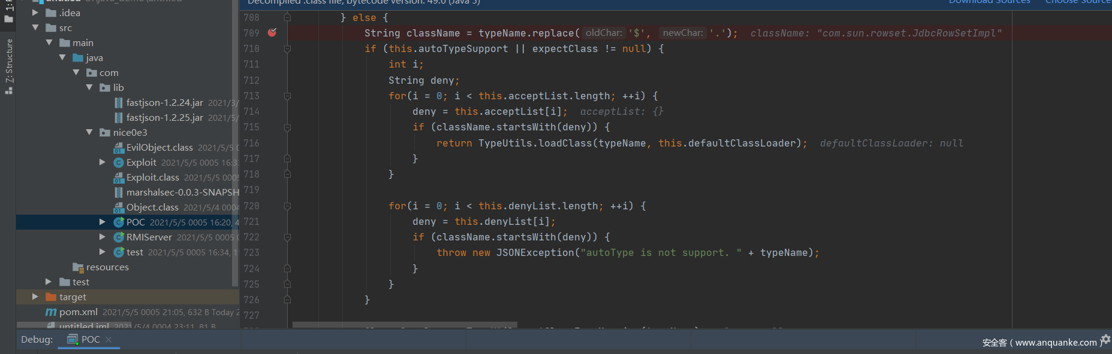Select the resources folder
Image resolution: width=1112 pixels, height=354 pixels.
click(x=107, y=267)
